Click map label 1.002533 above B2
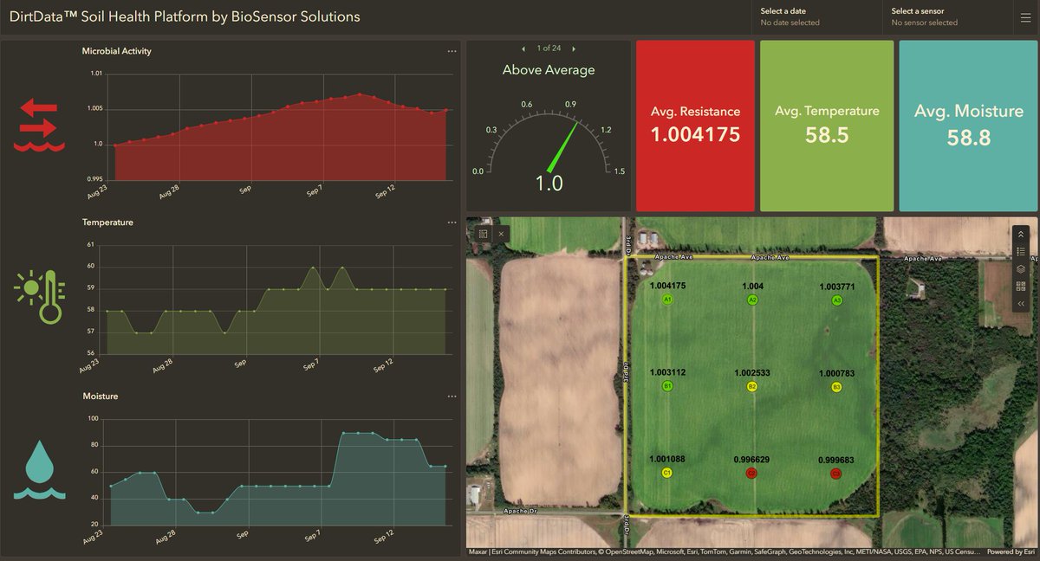The height and width of the screenshot is (561, 1040). coord(752,373)
